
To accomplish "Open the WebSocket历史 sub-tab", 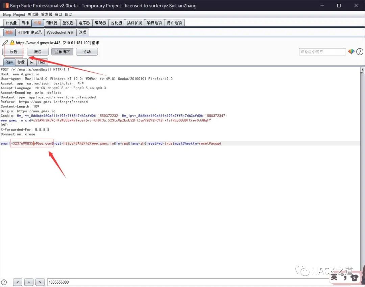I will tap(60, 32).
